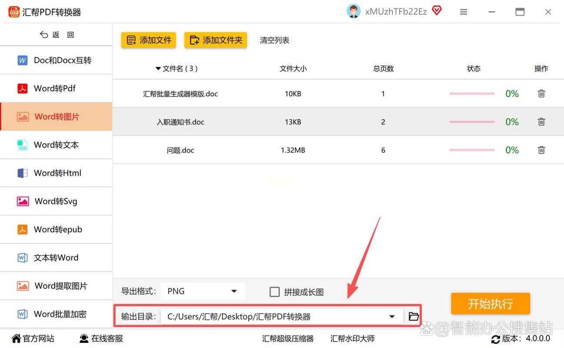
Task: Open the folder browse icon beside 输出目录
Action: [413, 316]
